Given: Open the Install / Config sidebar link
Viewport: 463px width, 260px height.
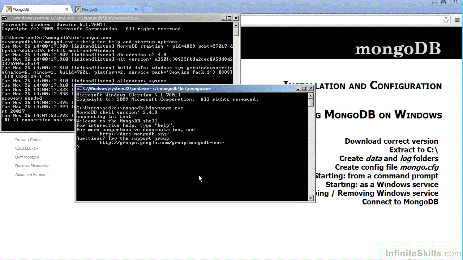Looking at the screenshot, I should pos(28,140).
